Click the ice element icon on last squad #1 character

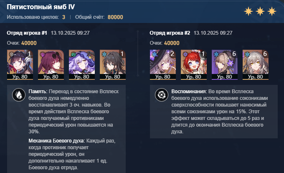click(x=104, y=54)
